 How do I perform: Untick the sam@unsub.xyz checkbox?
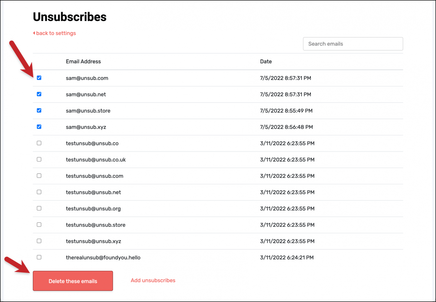tap(39, 127)
